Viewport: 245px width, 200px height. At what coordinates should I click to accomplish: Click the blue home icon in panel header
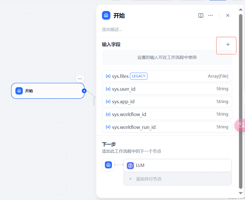coord(106,15)
